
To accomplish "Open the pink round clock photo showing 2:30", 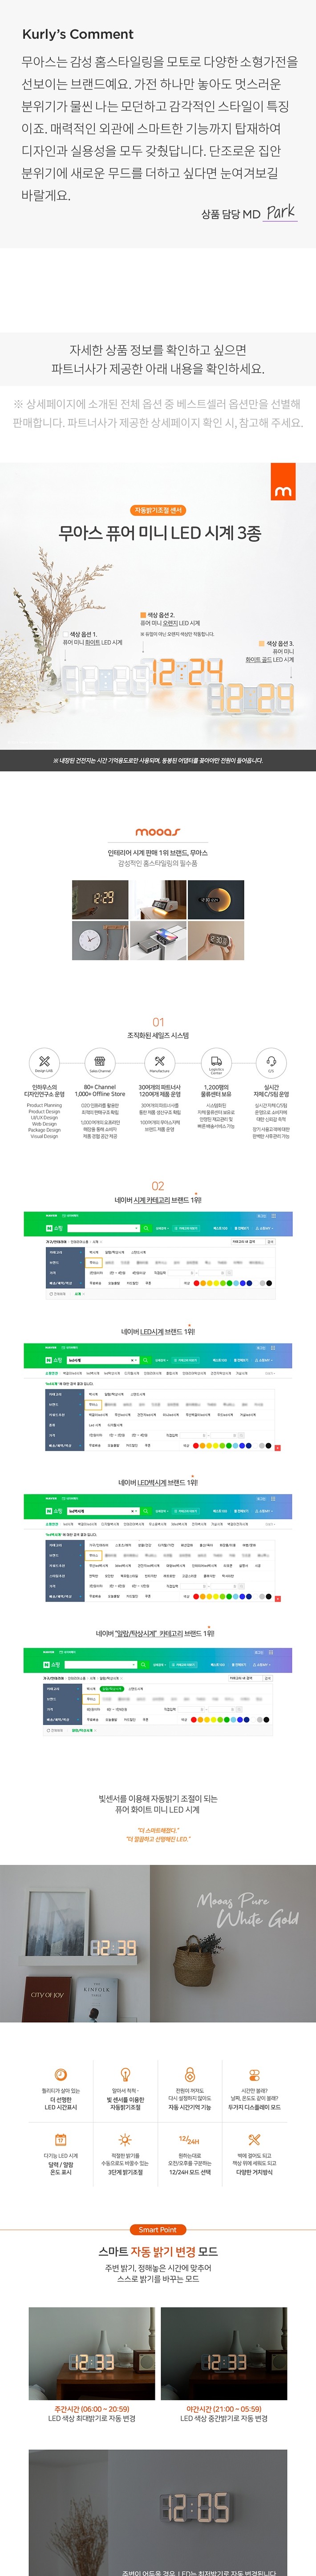I will point(216,940).
